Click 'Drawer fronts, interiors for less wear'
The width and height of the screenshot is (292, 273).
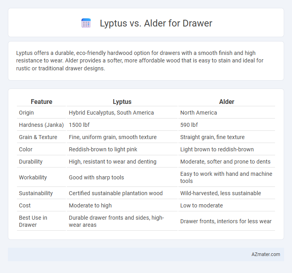(226, 221)
